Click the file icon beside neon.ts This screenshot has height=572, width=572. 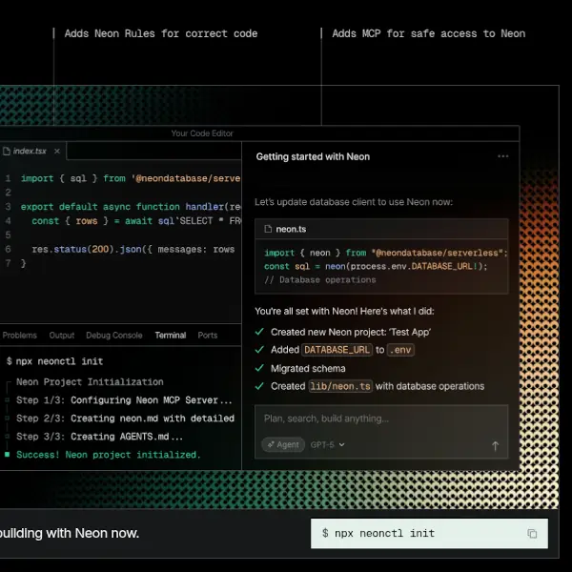pyautogui.click(x=267, y=230)
